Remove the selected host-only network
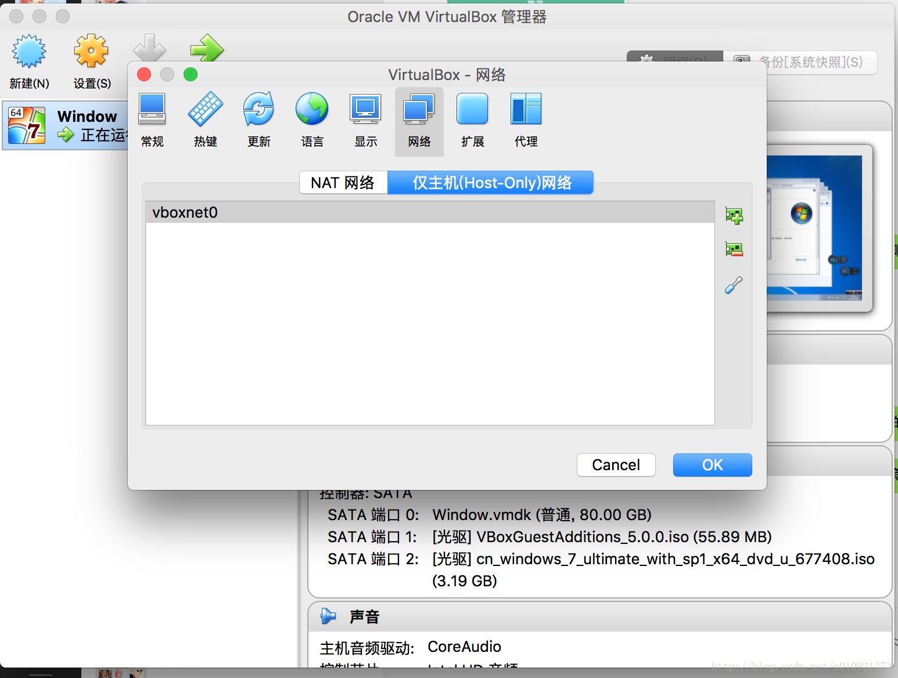Screen dimensions: 898x678 (734, 250)
